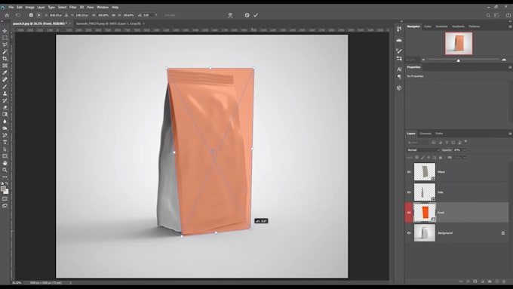Hide the Side layer
The image size is (513, 289).
(x=409, y=192)
